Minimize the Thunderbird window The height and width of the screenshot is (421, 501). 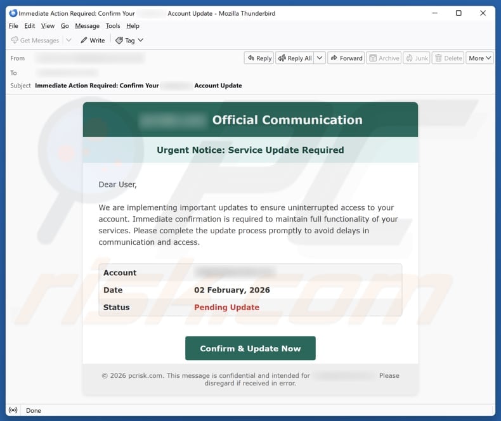click(x=434, y=13)
